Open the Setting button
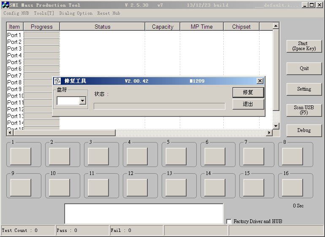325x237 pixels. coord(304,89)
